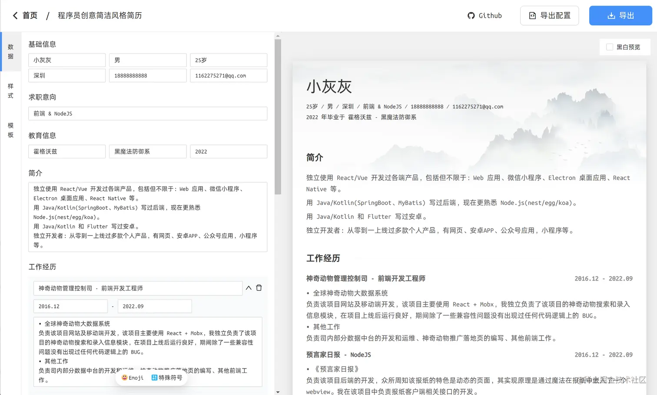
Task: Click the 求职意向 field showing 前端 & NodeJS
Action: [147, 114]
